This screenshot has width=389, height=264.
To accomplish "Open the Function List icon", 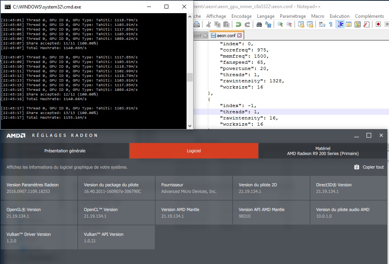I will pos(367,24).
